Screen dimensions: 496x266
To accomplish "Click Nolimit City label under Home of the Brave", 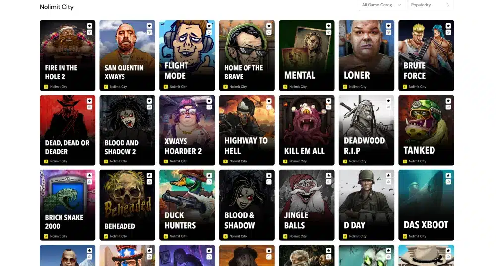I will (238, 87).
